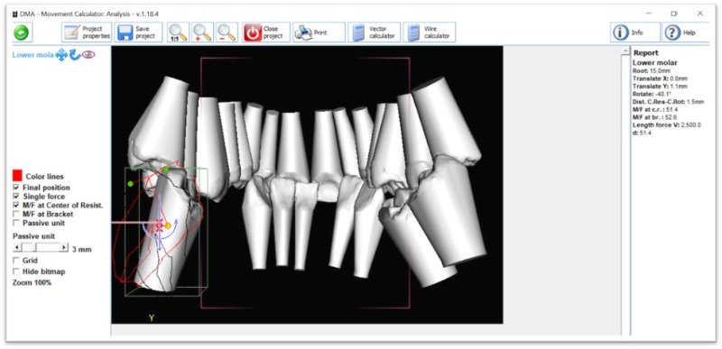This screenshot has width=722, height=349.
Task: Select the move arrows icon beside Lower molar
Action: click(61, 55)
